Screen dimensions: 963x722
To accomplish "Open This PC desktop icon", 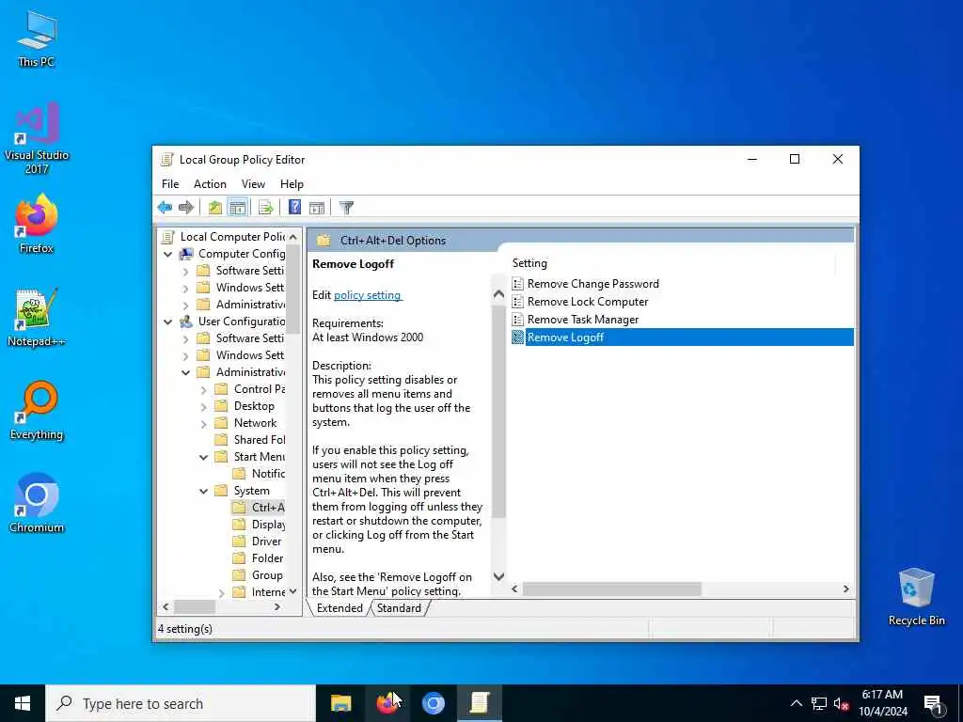I will (37, 39).
